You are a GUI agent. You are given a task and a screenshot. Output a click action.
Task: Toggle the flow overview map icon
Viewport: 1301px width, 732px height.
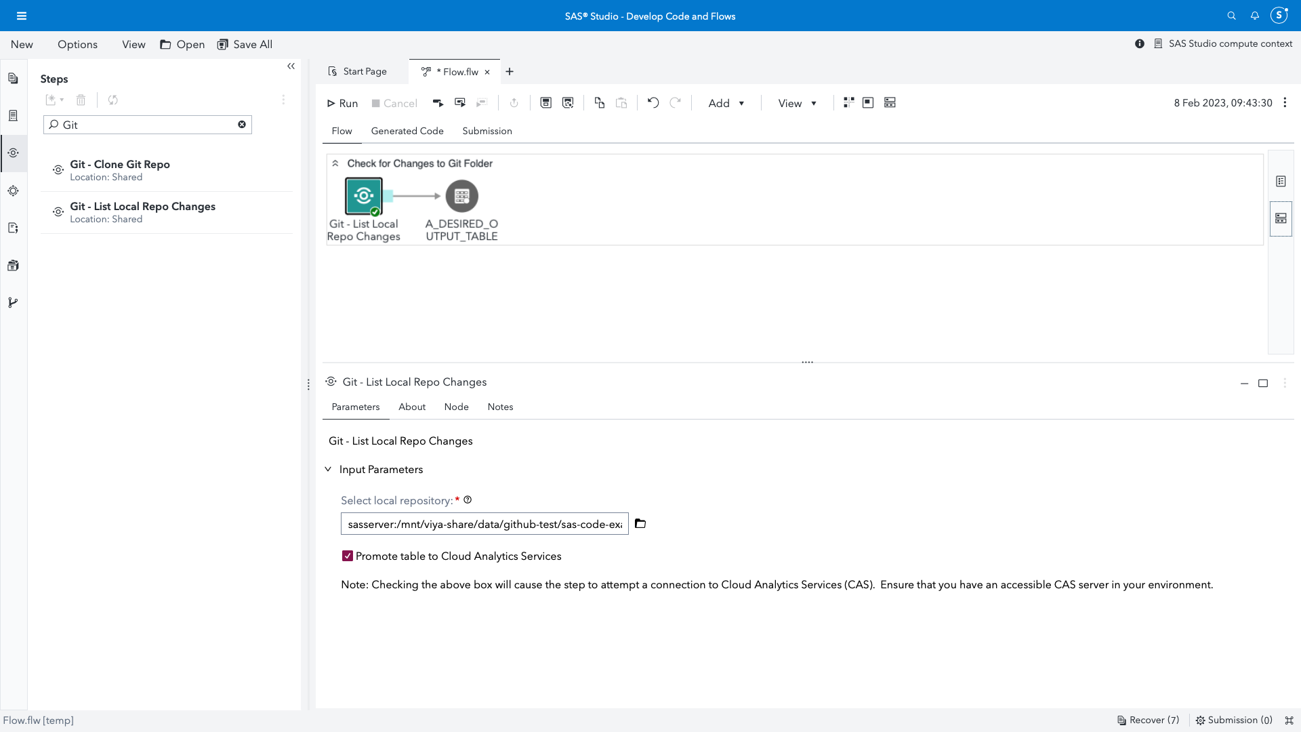pos(868,103)
